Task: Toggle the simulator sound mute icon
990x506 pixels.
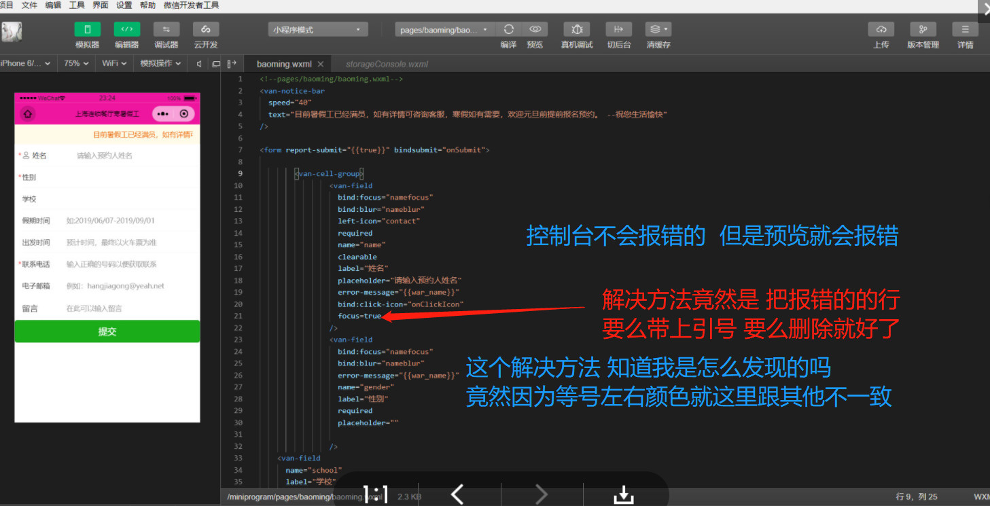Action: tap(199, 64)
